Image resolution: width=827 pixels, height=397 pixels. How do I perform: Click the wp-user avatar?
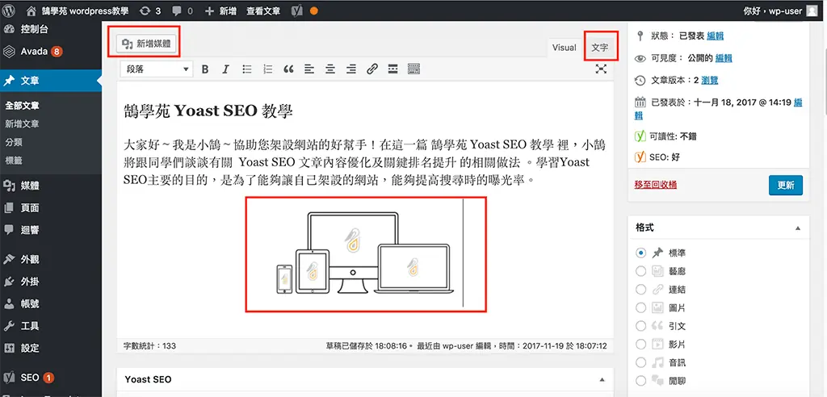click(x=812, y=10)
